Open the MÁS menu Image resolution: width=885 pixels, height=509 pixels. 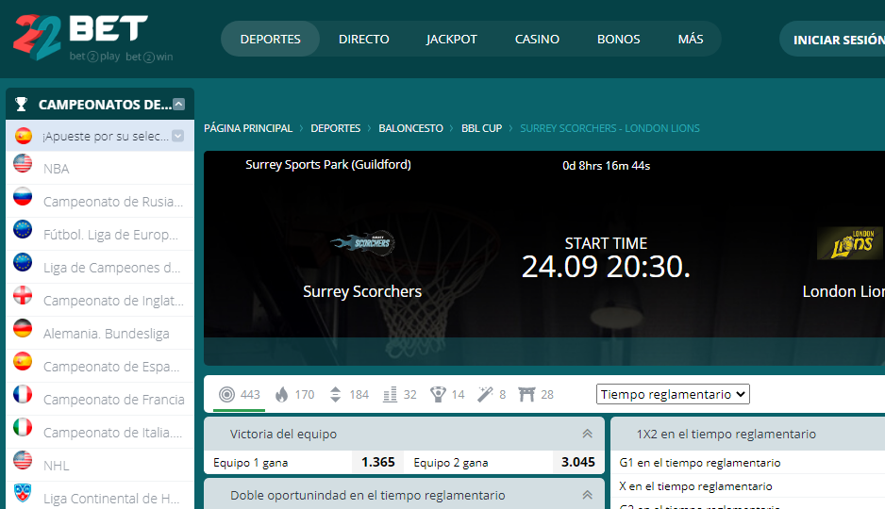(x=691, y=39)
